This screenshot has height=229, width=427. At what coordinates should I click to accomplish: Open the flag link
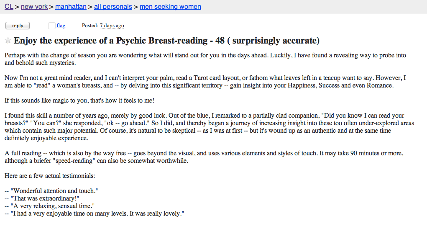click(x=61, y=26)
